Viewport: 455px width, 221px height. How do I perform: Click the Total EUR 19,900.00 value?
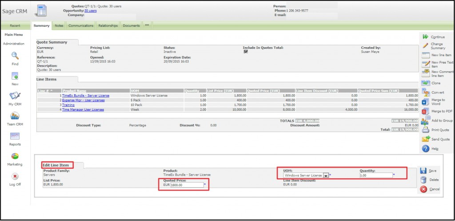[x=405, y=129]
